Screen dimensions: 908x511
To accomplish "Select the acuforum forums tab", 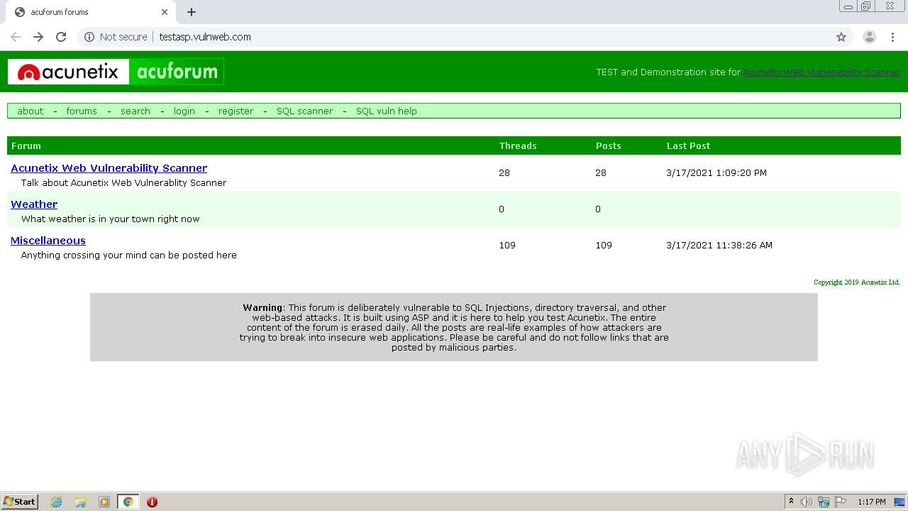I will [91, 12].
